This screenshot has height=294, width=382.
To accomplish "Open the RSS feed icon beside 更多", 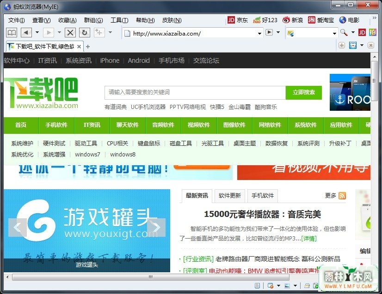I will point(342,196).
